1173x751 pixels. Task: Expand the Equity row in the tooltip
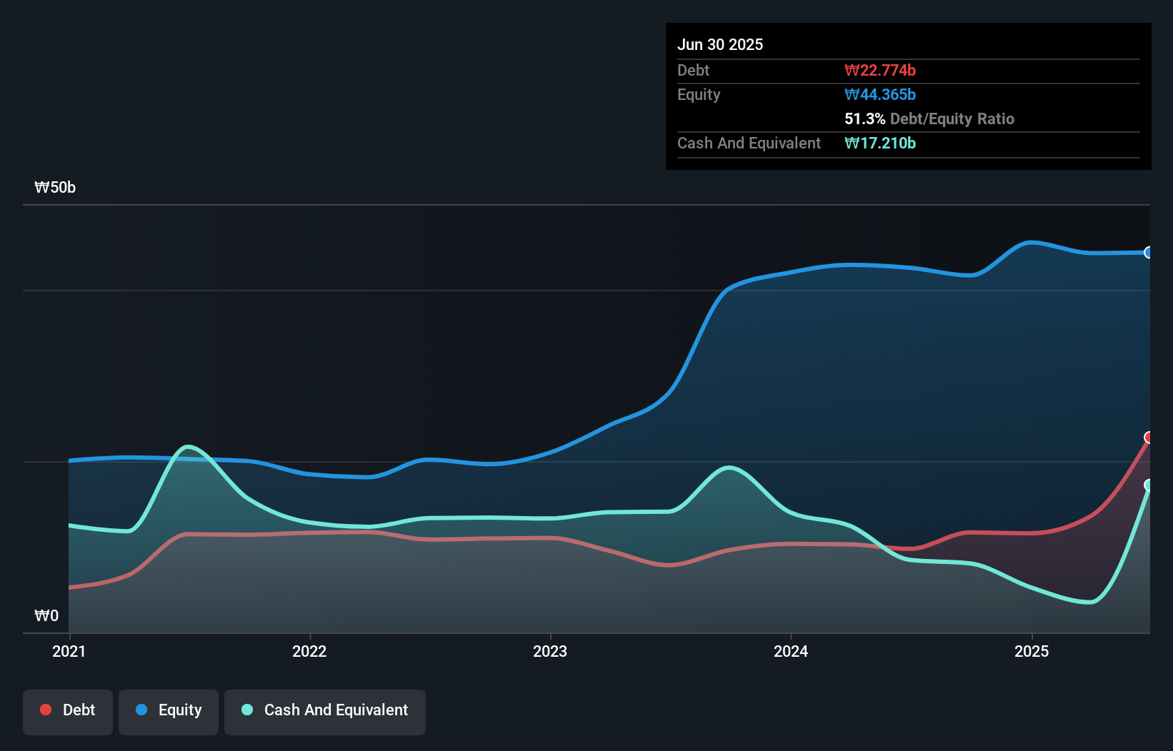[x=698, y=94]
